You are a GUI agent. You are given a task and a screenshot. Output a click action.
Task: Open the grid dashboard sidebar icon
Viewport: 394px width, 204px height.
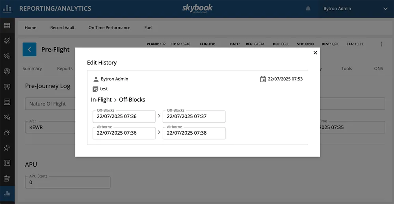tap(7, 25)
